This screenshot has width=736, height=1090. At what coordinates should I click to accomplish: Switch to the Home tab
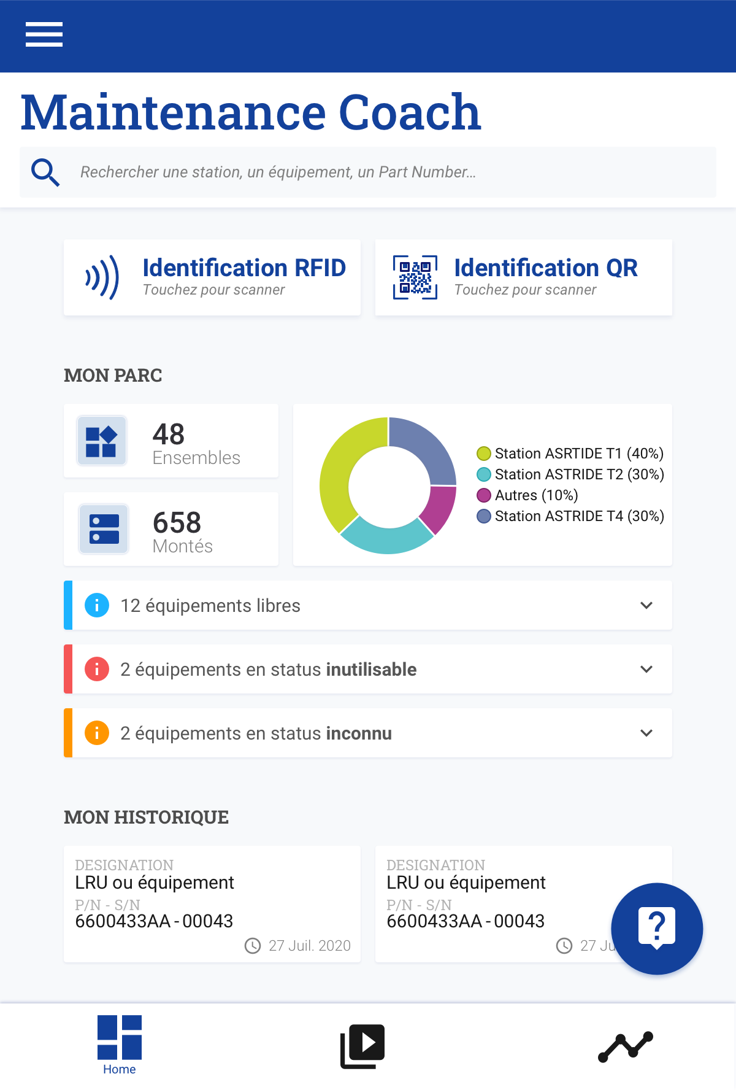[120, 1045]
